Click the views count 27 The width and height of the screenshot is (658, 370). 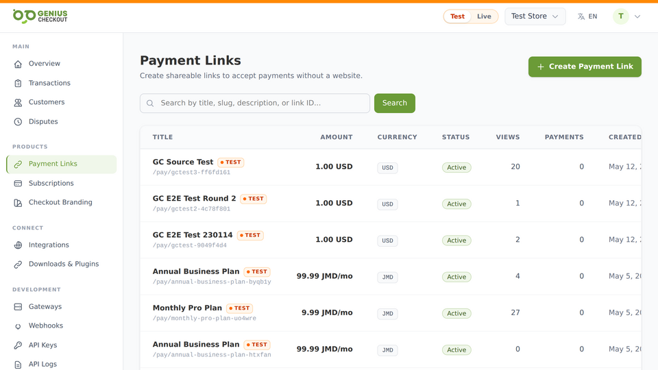click(515, 312)
